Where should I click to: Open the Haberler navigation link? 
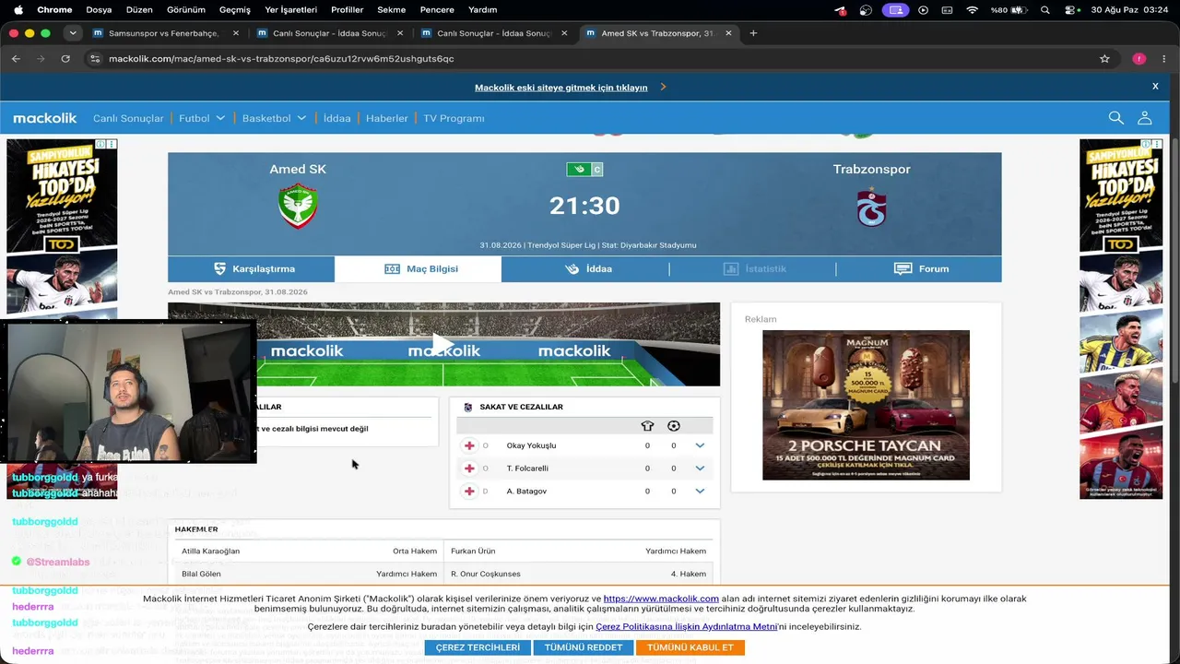(x=386, y=118)
